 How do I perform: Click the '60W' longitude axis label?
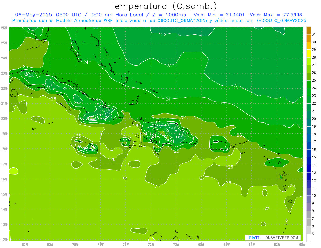click(x=302, y=244)
